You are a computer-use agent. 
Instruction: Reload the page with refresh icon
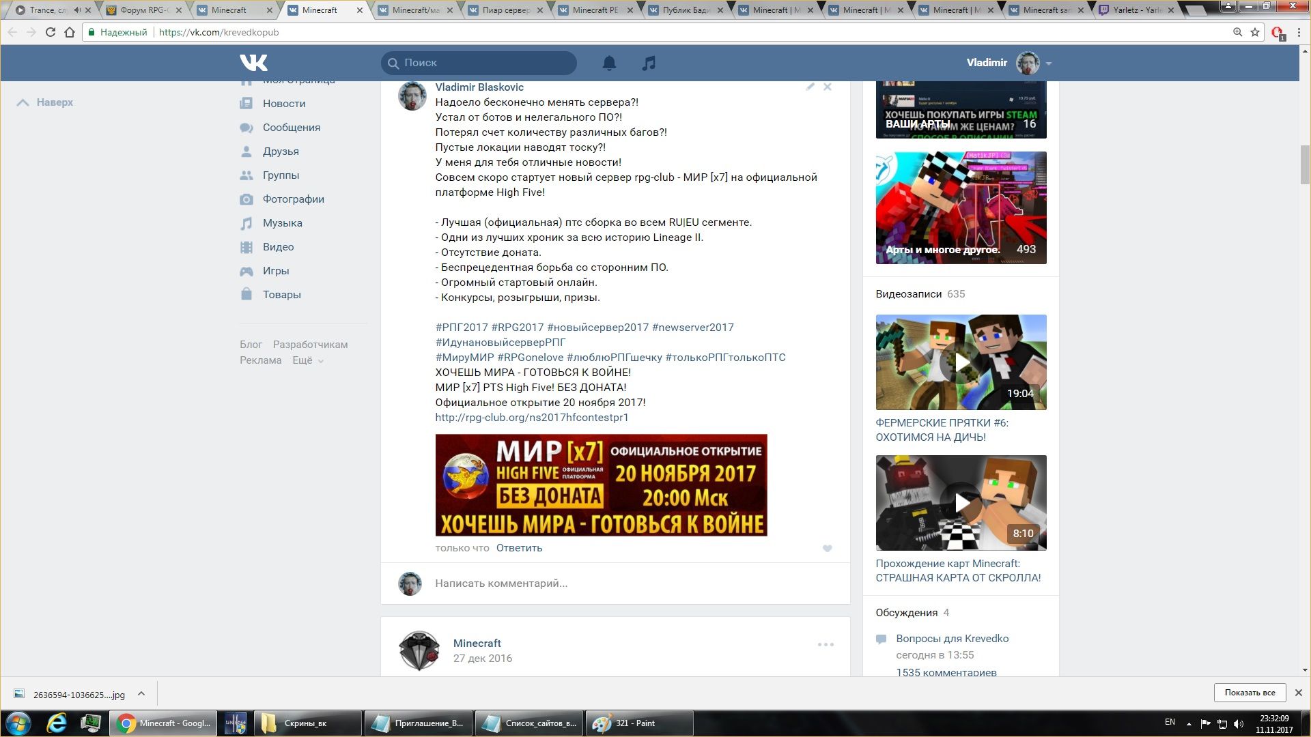pos(50,32)
